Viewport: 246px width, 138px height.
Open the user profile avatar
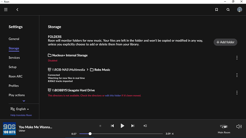tap(240, 10)
